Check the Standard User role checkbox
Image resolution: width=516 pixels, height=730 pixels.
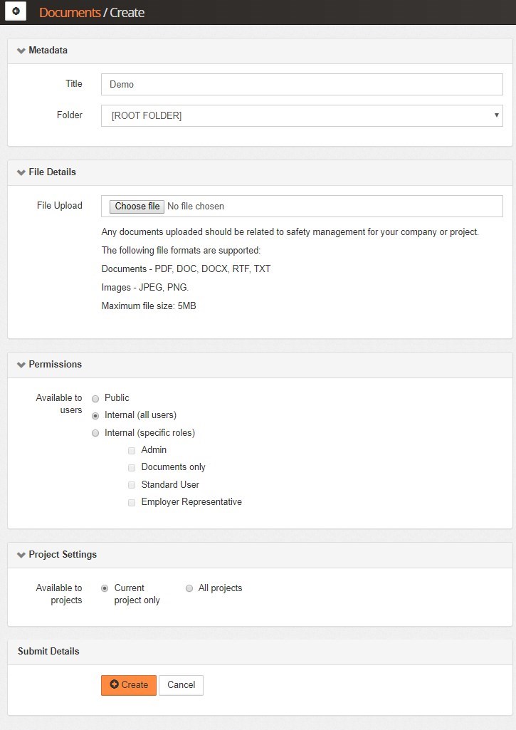click(x=132, y=485)
